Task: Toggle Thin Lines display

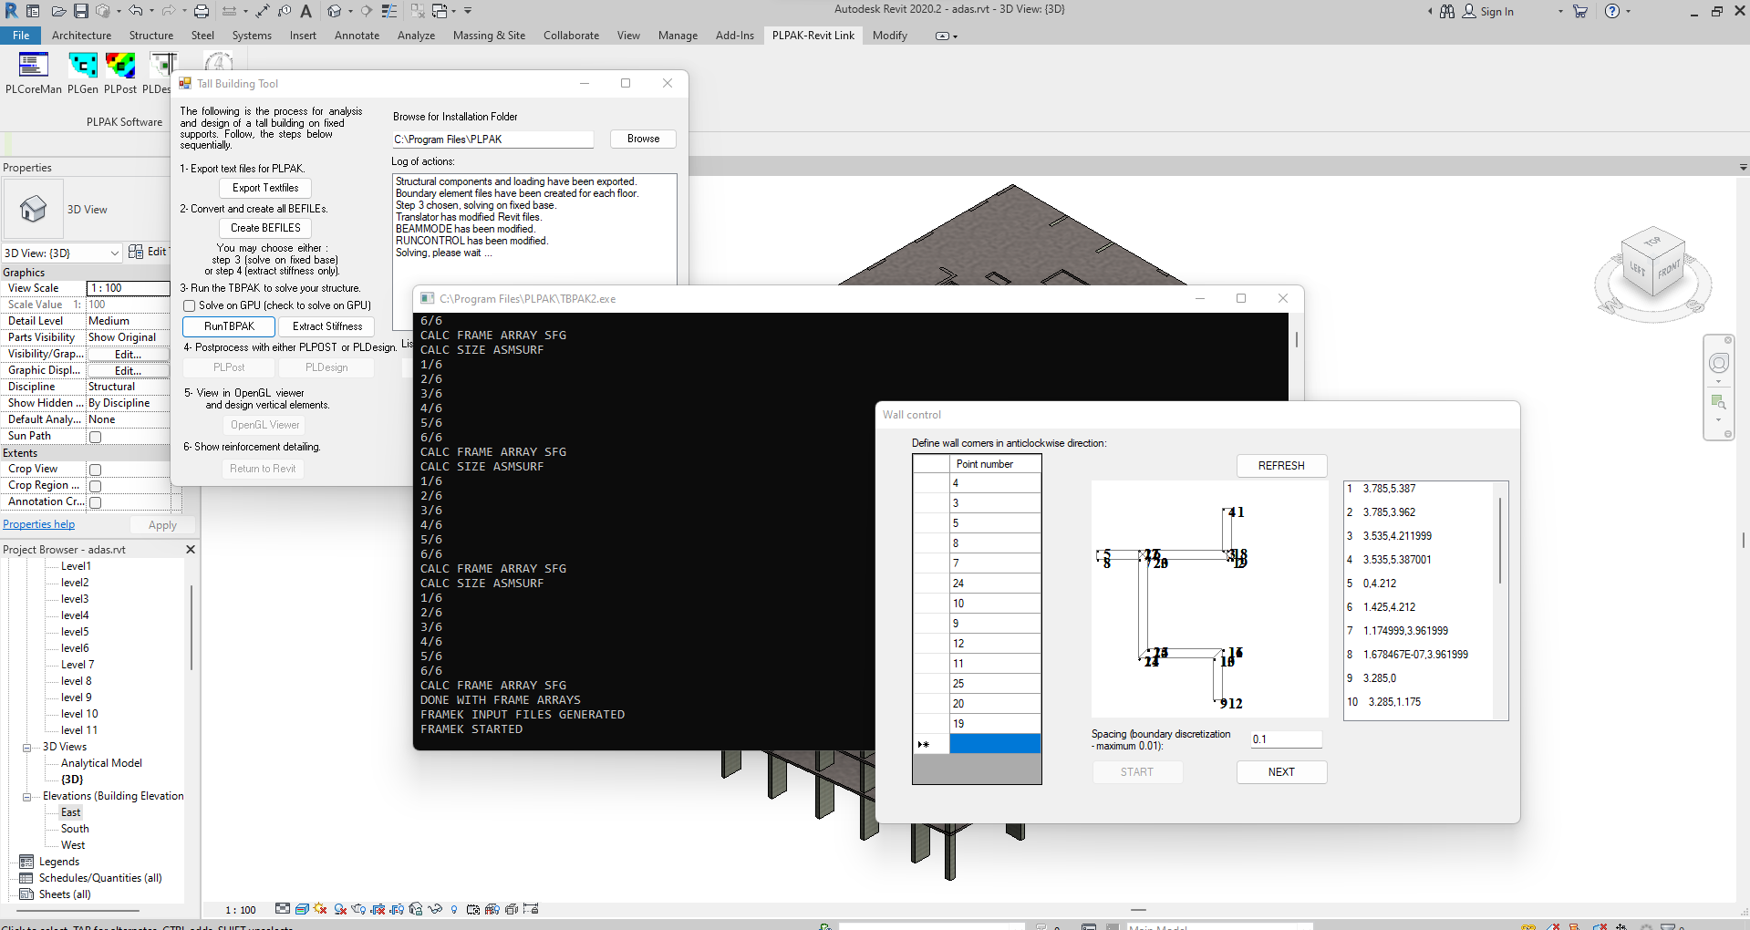Action: [x=389, y=11]
